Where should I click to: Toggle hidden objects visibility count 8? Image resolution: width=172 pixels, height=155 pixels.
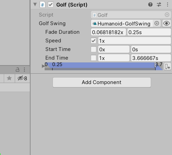pos(22,79)
